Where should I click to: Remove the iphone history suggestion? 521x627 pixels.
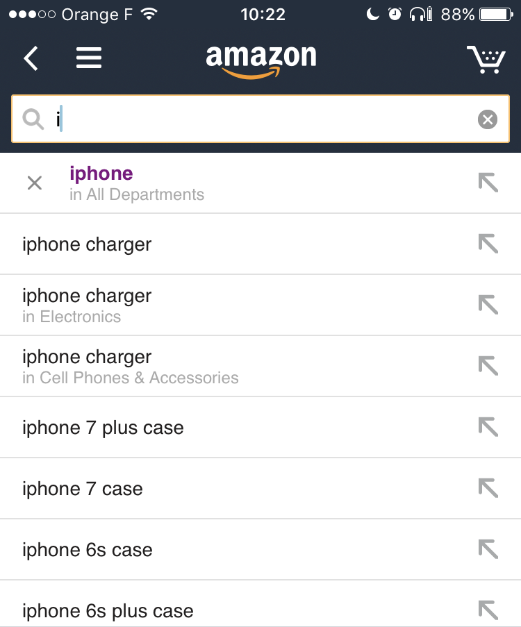click(34, 183)
